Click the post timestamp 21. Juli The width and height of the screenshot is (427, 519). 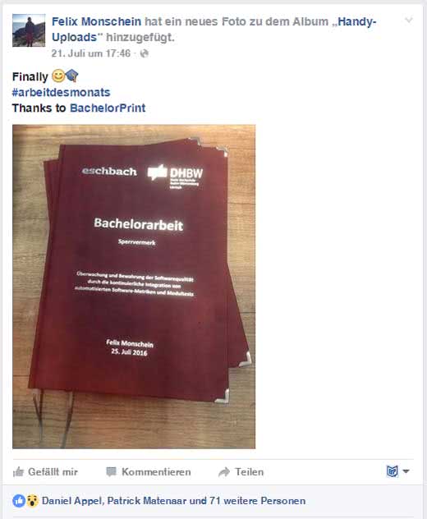tap(91, 53)
